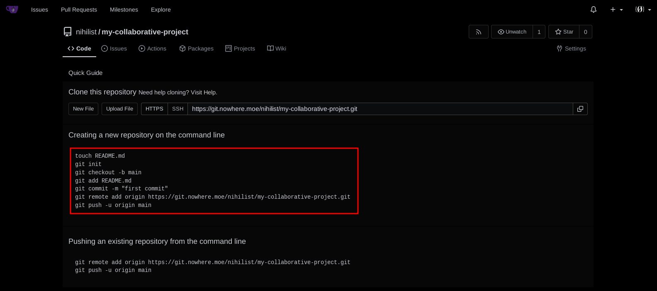Click the repository icon beside nihilist

click(68, 32)
